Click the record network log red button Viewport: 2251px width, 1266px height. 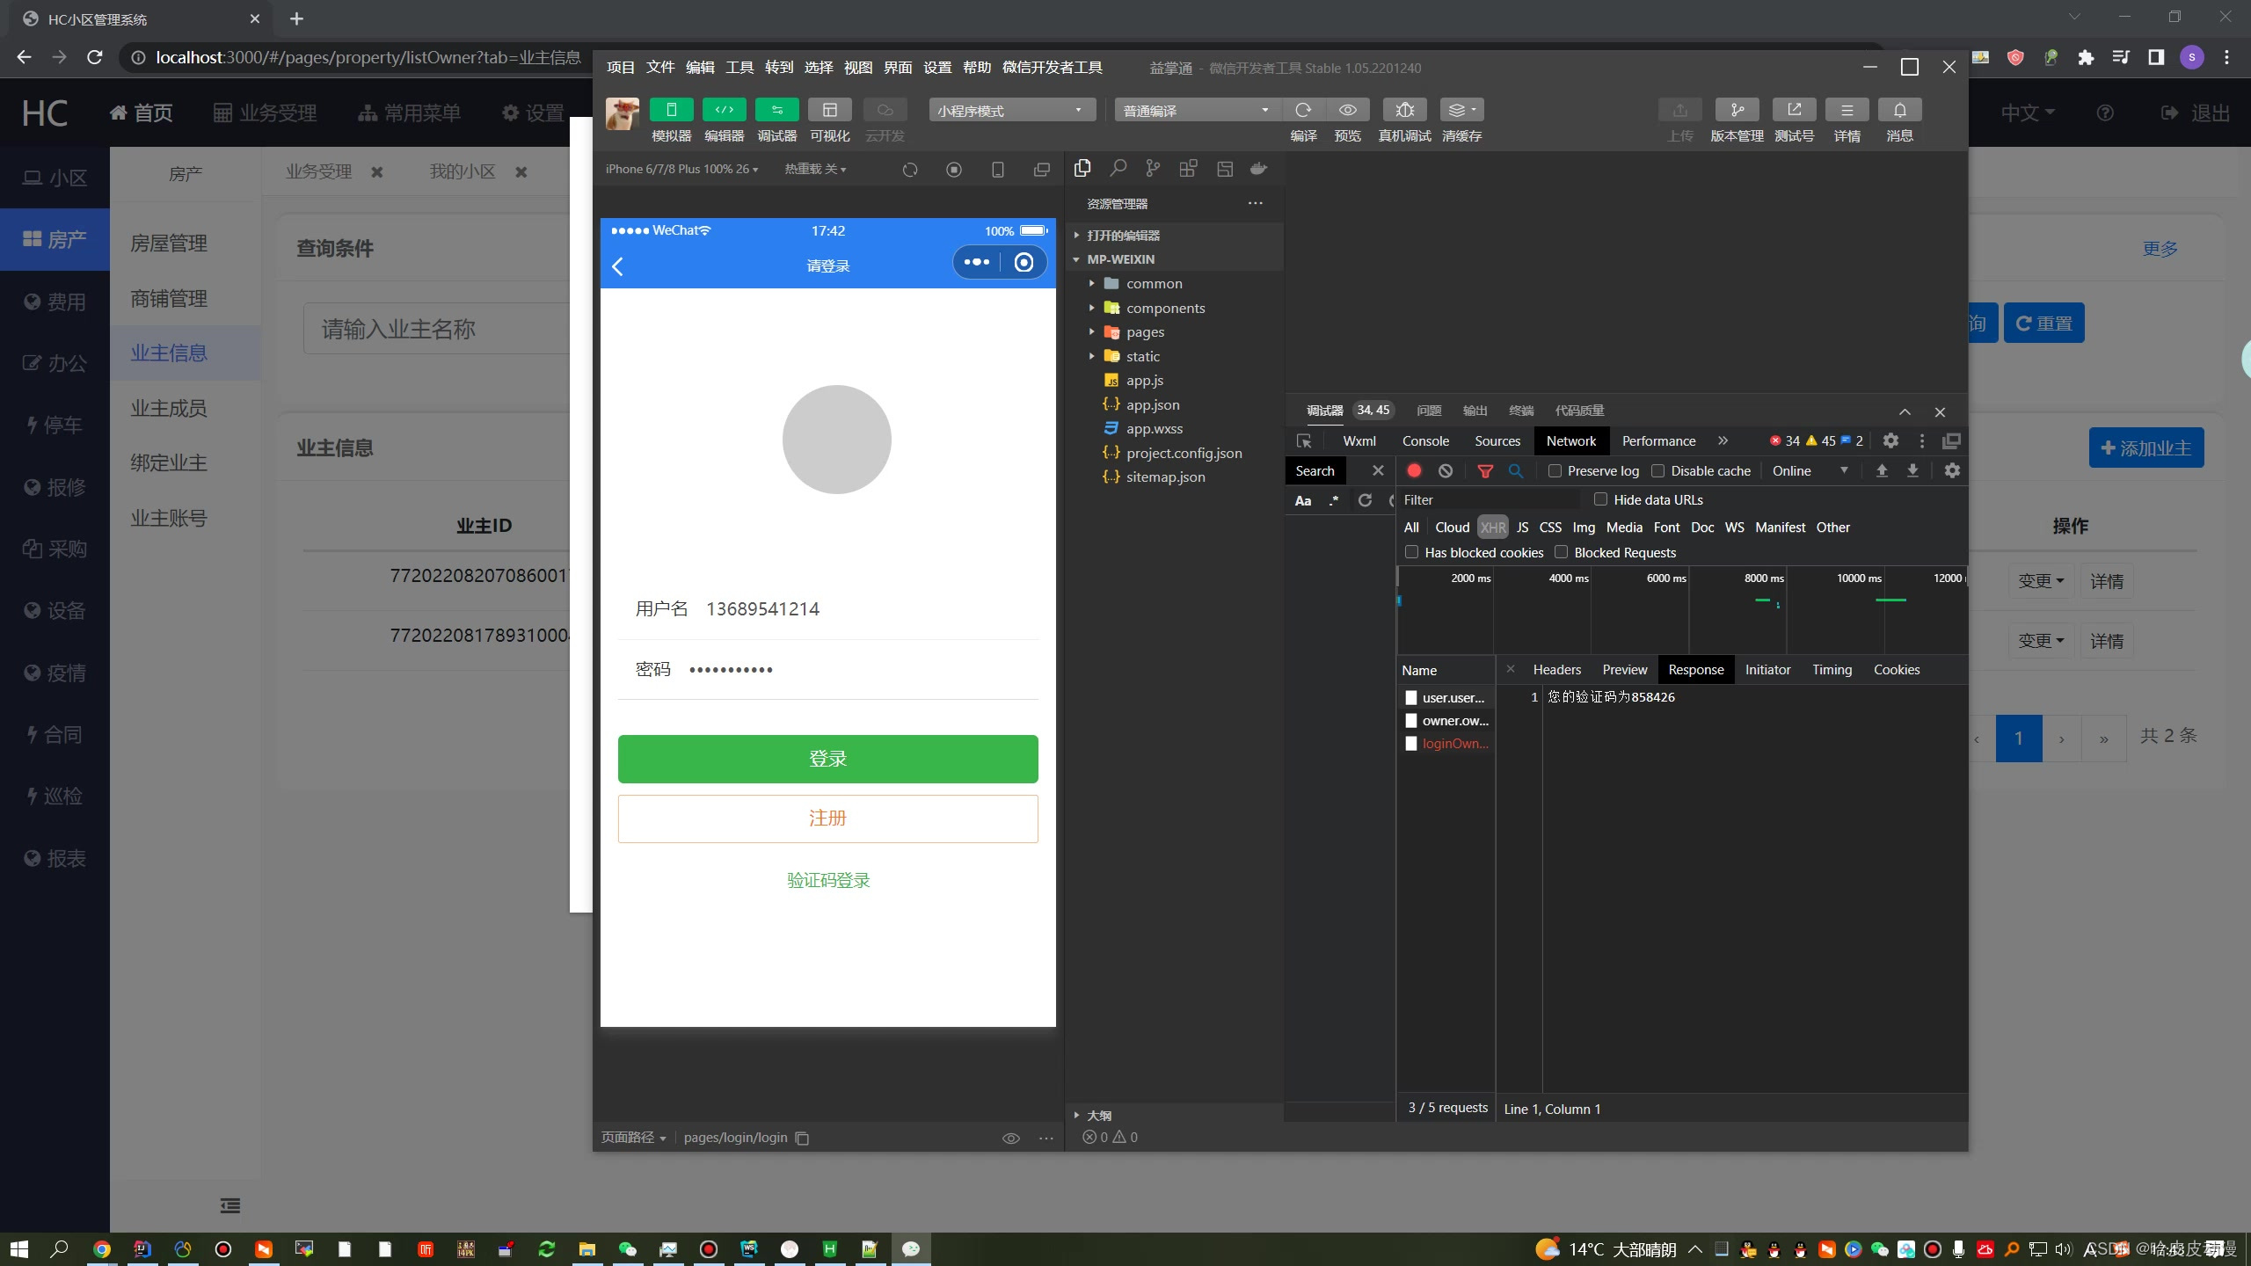click(1414, 471)
